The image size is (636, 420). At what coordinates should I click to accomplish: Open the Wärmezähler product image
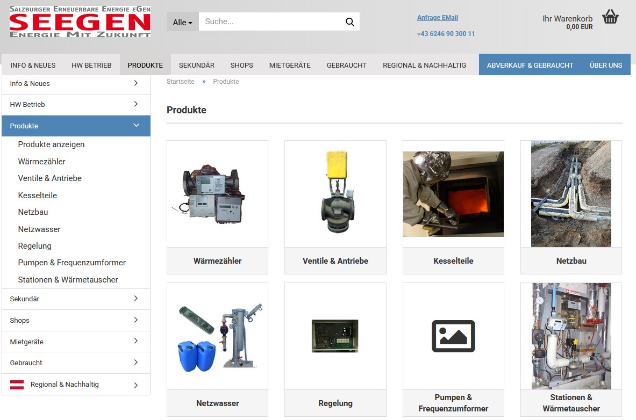[x=217, y=194]
